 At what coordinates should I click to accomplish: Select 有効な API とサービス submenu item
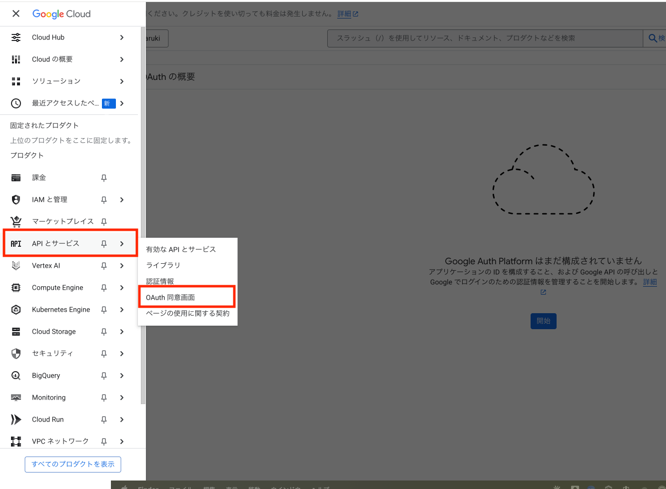(187, 249)
